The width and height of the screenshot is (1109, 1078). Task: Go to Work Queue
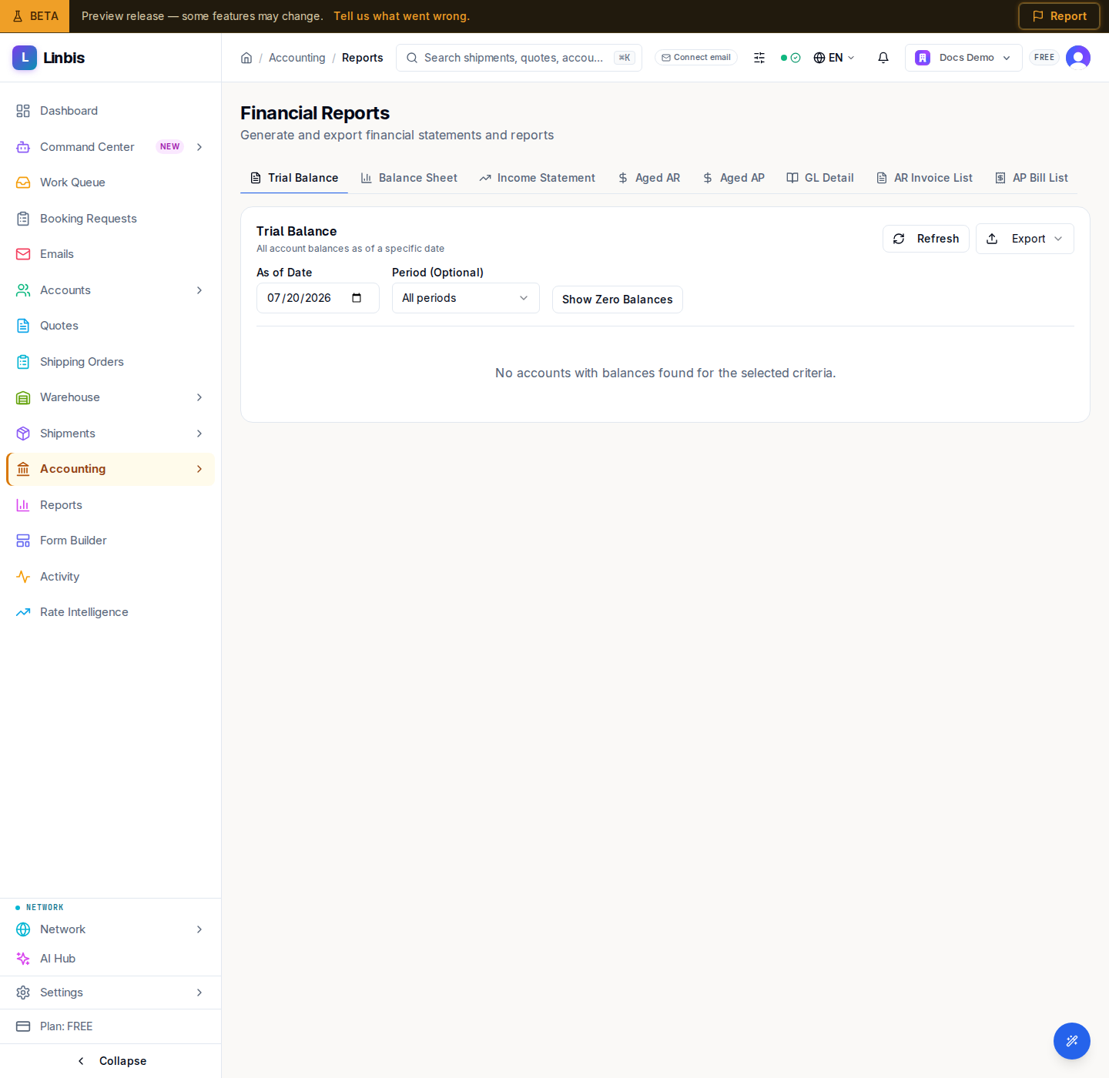[x=111, y=182]
